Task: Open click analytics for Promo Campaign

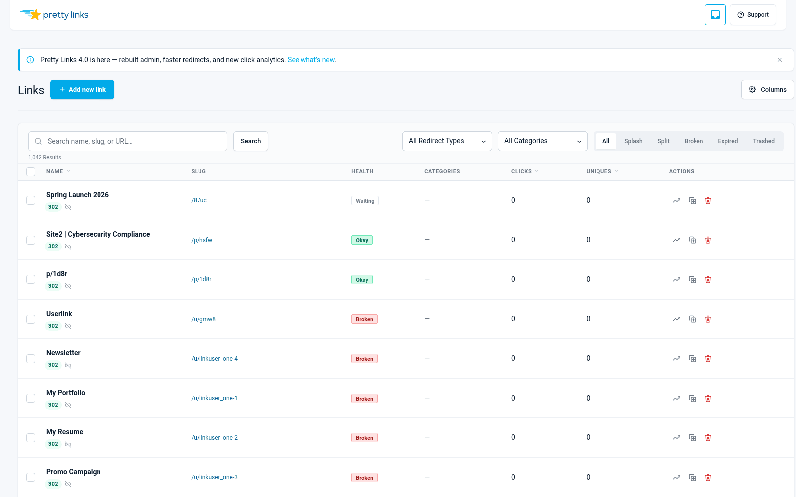Action: [x=676, y=478]
